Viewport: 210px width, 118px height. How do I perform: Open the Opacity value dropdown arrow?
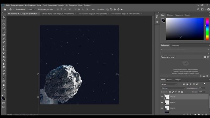coord(204,88)
